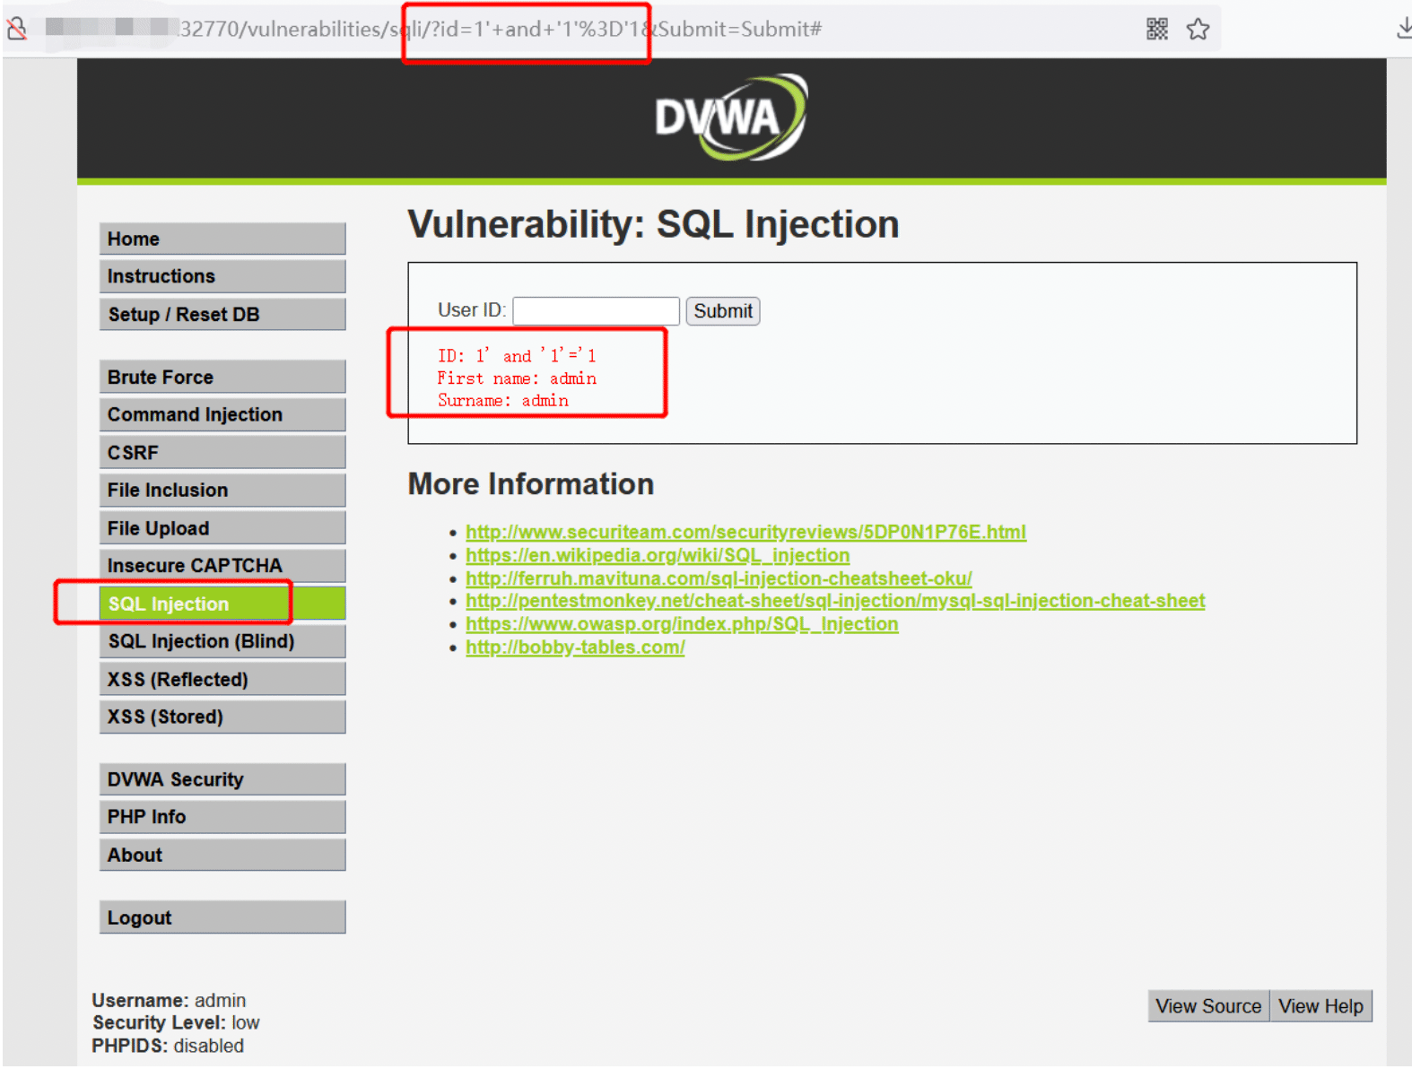
Task: Go to Brute Force section
Action: click(x=222, y=377)
